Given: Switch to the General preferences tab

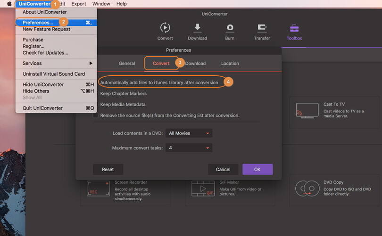Looking at the screenshot, I should [x=127, y=63].
